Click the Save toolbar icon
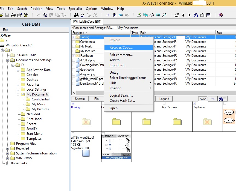Viewport: 236px width, 191px height. tap(7, 14)
